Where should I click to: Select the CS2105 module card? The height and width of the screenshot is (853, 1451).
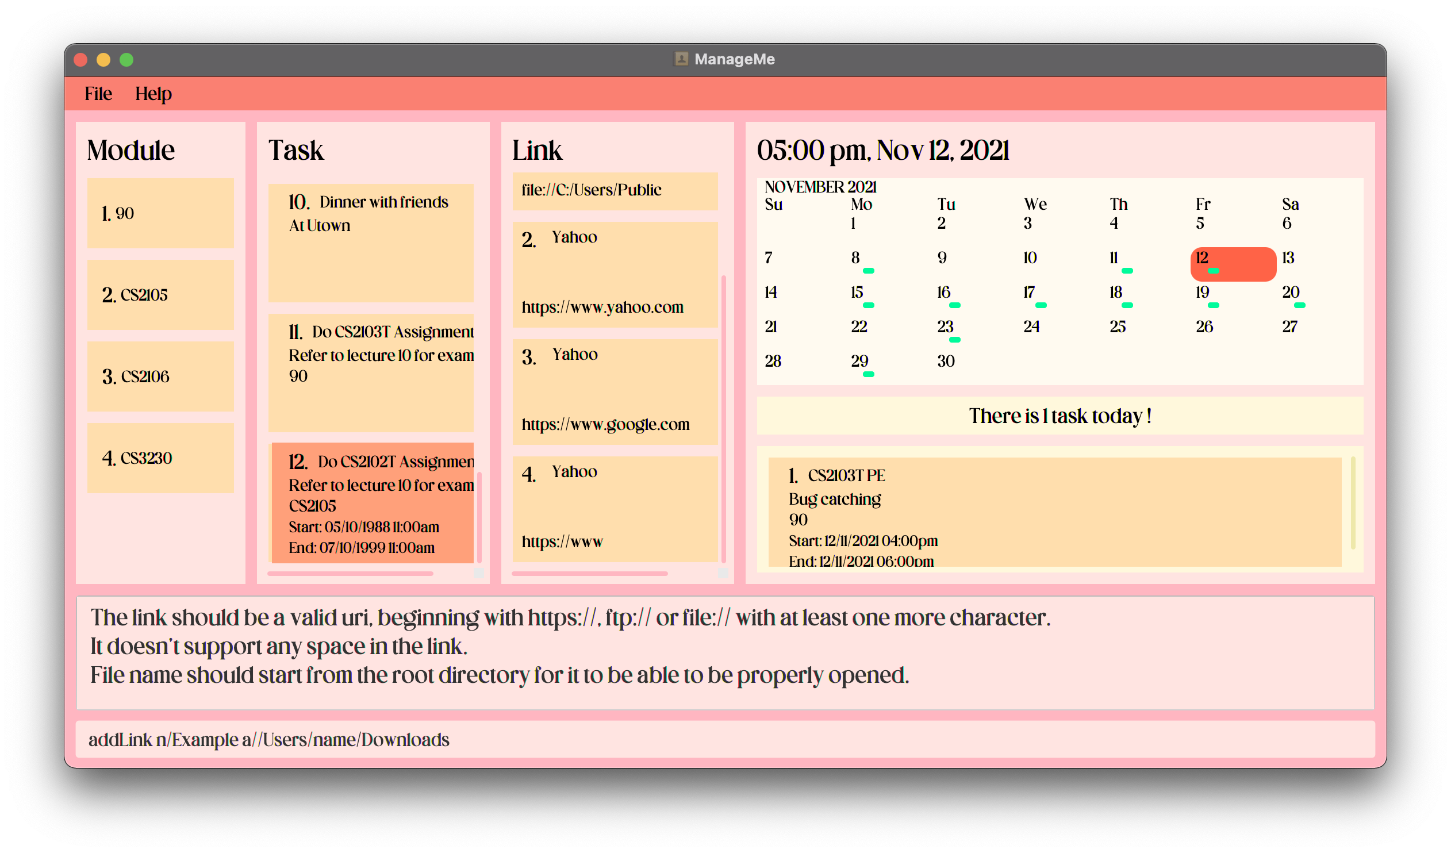point(160,295)
